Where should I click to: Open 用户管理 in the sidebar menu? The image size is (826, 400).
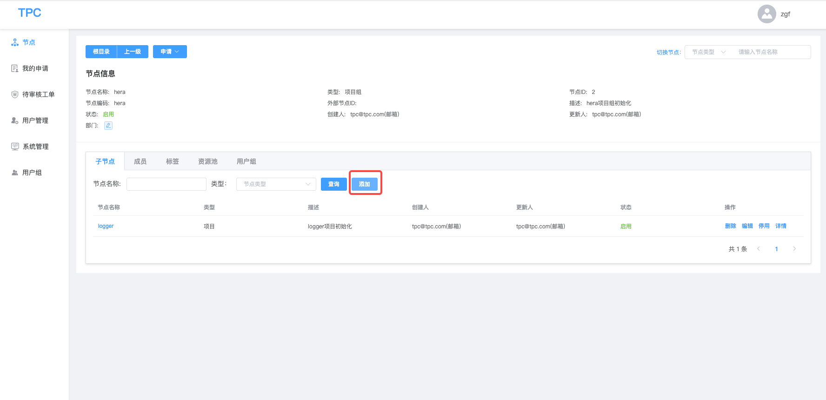(35, 120)
